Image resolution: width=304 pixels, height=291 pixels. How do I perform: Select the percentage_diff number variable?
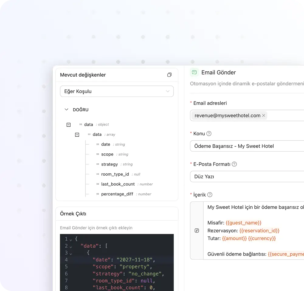point(126,194)
